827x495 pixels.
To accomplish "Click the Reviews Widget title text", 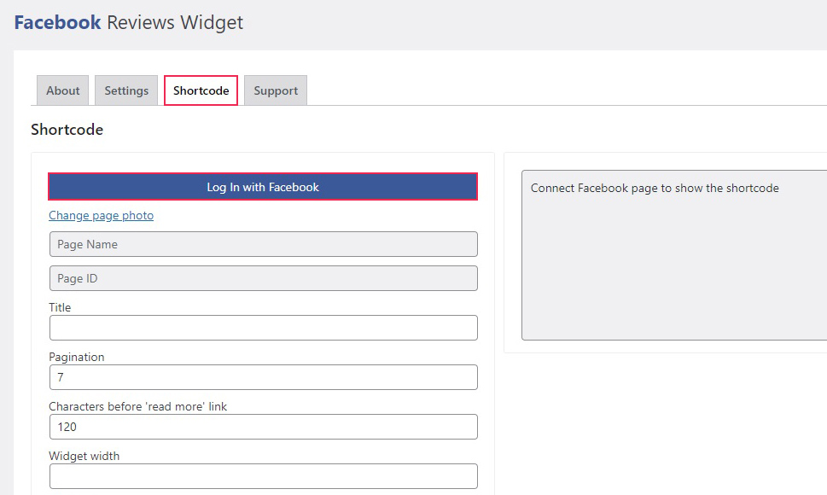I will [x=175, y=23].
